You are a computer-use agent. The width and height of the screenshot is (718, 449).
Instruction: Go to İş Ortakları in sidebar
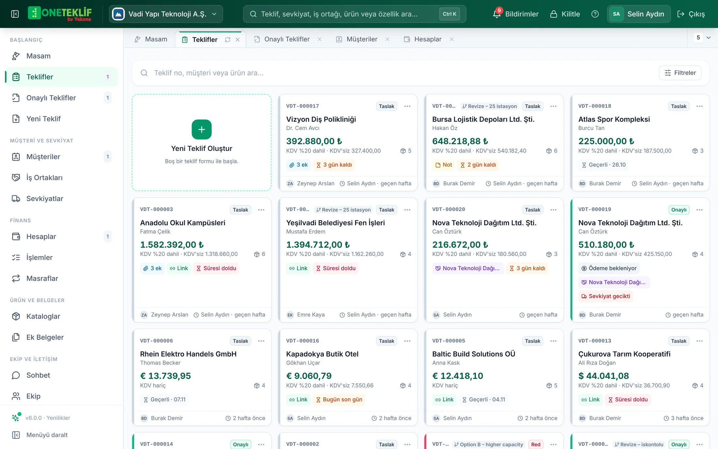61,178
